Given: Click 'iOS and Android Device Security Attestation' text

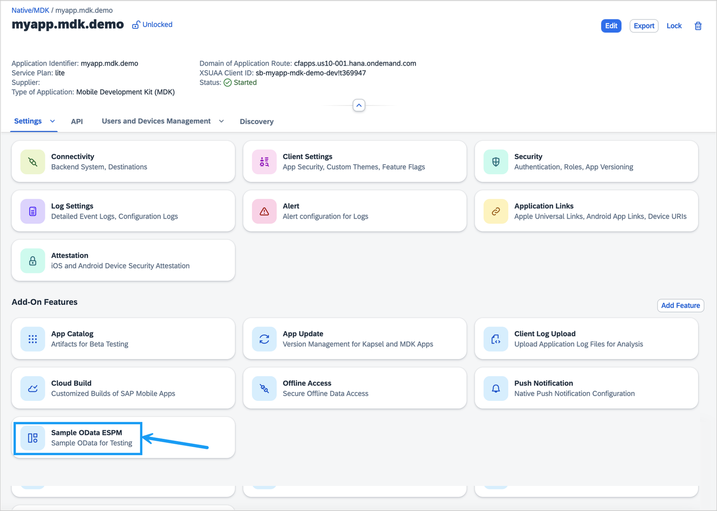Looking at the screenshot, I should tap(120, 265).
